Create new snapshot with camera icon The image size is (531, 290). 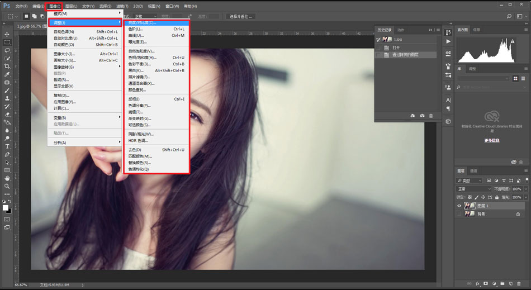422,116
